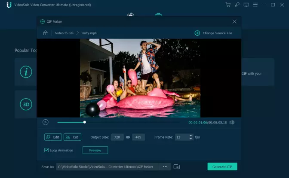Image resolution: width=289 pixels, height=178 pixels.
Task: Open the Cut tool
Action: (72, 137)
